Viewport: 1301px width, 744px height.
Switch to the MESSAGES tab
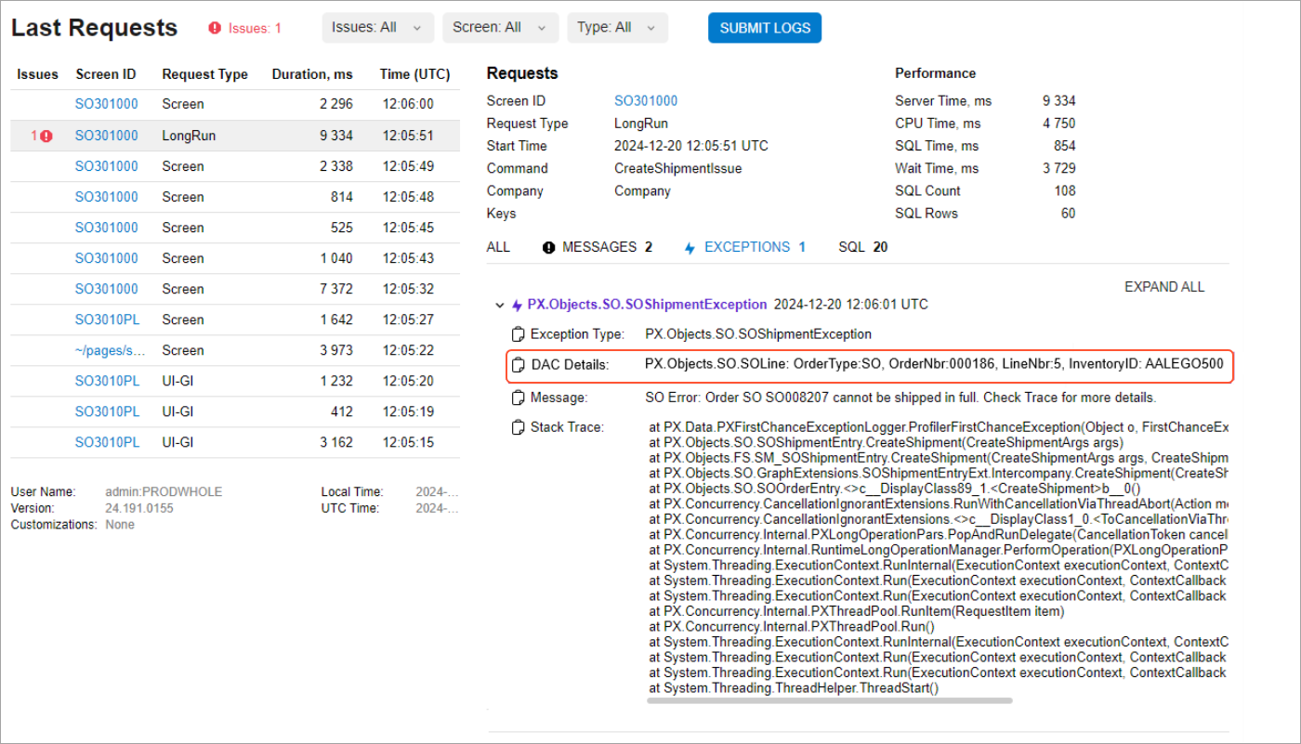pos(598,247)
